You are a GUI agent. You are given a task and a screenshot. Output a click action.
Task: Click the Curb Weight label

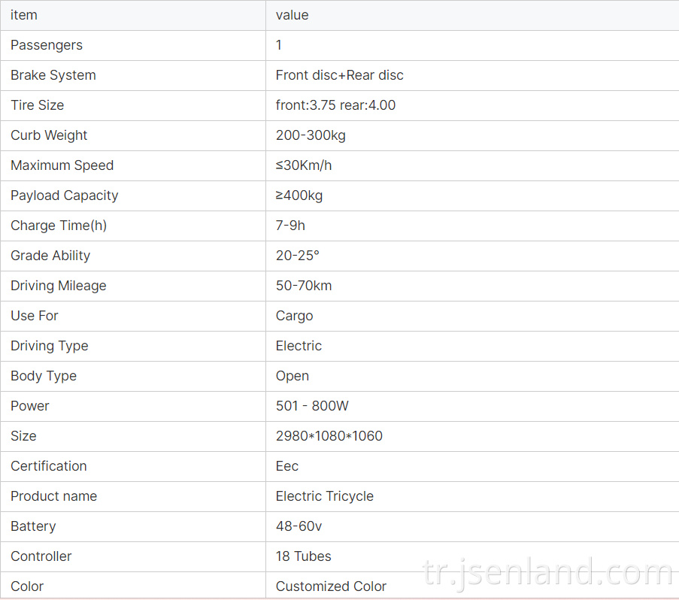click(x=49, y=135)
